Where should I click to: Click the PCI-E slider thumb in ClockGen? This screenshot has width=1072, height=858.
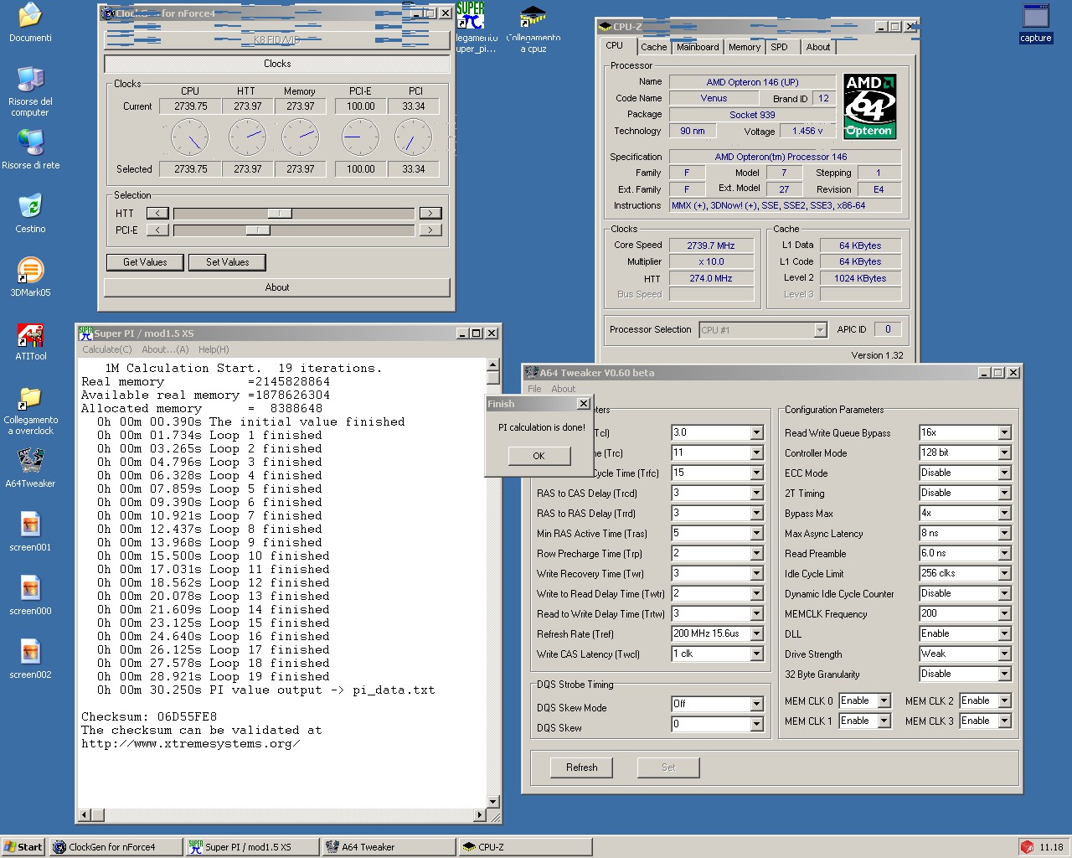(x=258, y=230)
